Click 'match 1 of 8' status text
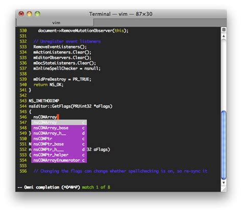 [96, 187]
